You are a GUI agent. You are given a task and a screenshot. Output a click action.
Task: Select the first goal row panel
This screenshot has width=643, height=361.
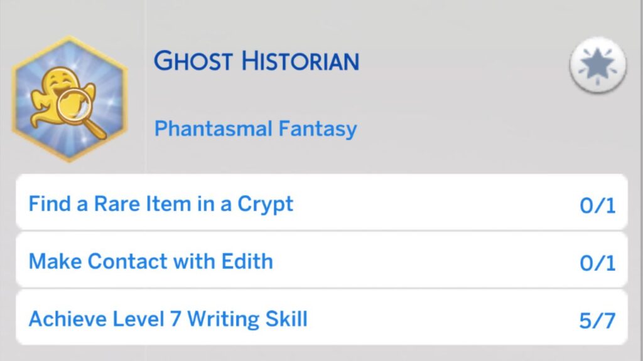pyautogui.click(x=321, y=203)
